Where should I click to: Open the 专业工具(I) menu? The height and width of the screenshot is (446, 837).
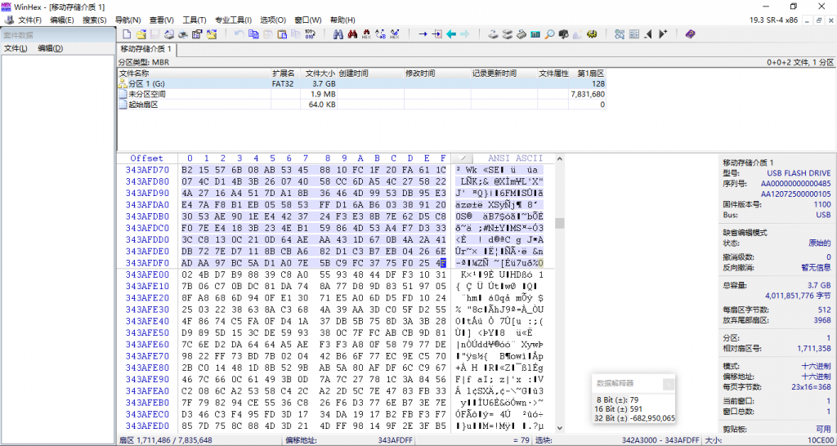[232, 20]
